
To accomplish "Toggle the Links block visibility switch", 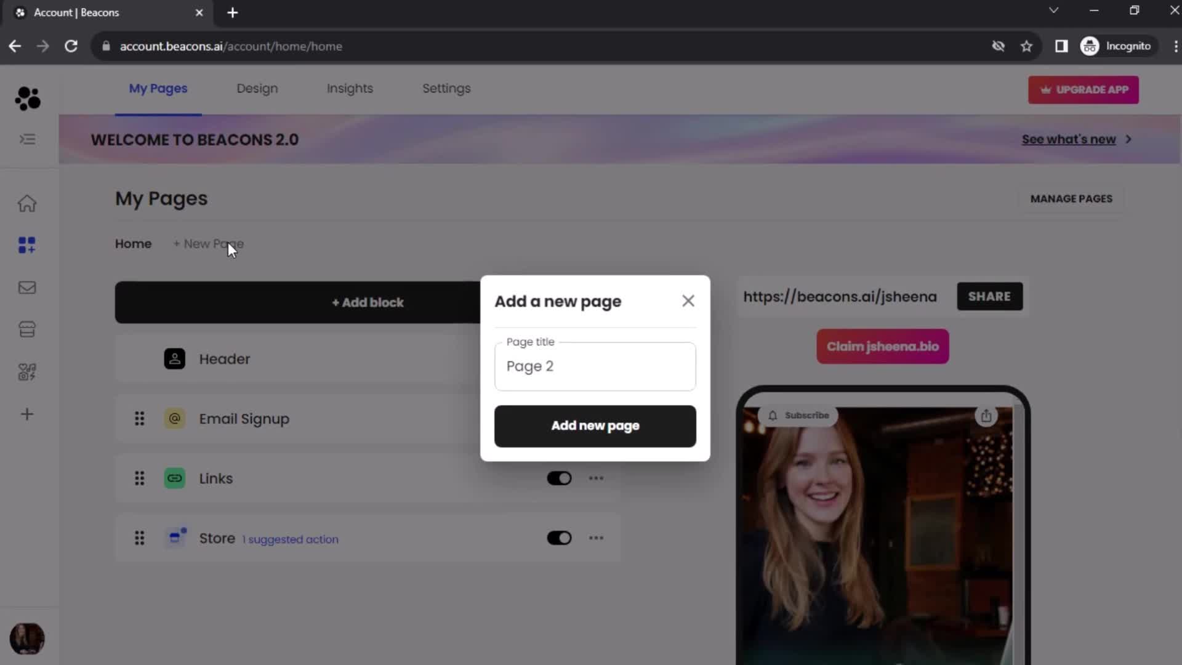I will click(x=559, y=478).
